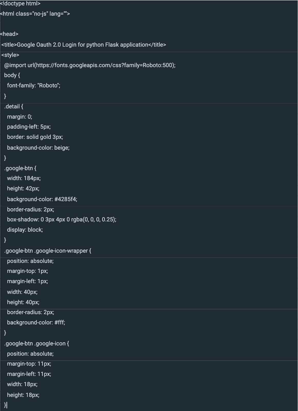Place cursor on the head tag
This screenshot has width=298, height=411.
[x=9, y=34]
